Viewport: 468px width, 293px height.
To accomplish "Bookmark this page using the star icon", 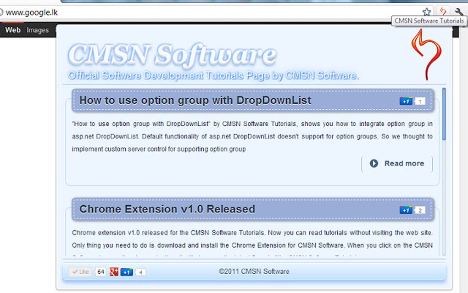I will point(426,11).
